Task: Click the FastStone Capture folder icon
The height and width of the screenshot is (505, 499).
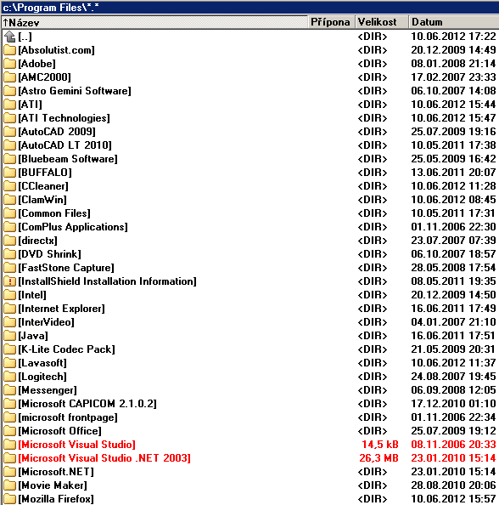Action: tap(10, 268)
